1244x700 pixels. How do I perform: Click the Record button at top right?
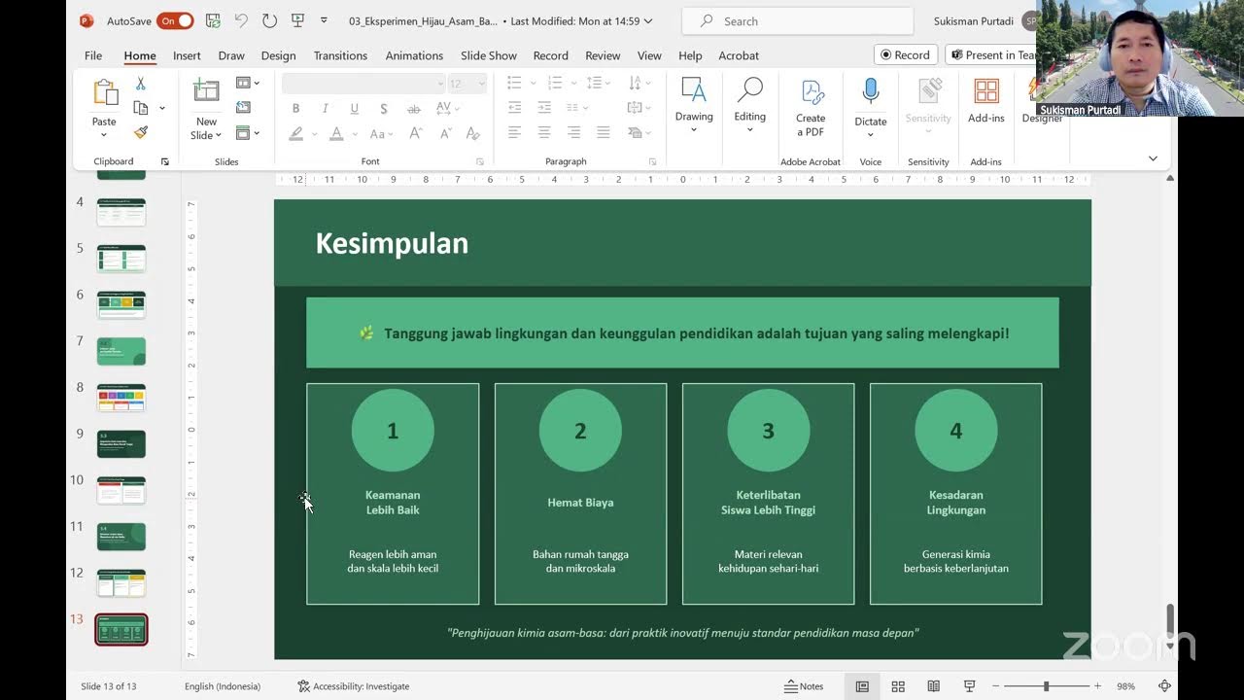(905, 55)
